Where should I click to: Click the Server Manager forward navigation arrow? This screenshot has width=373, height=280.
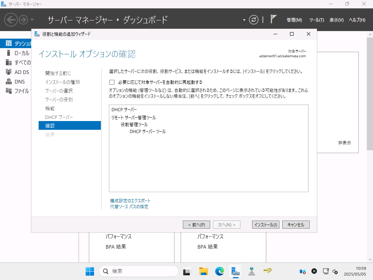(23, 20)
